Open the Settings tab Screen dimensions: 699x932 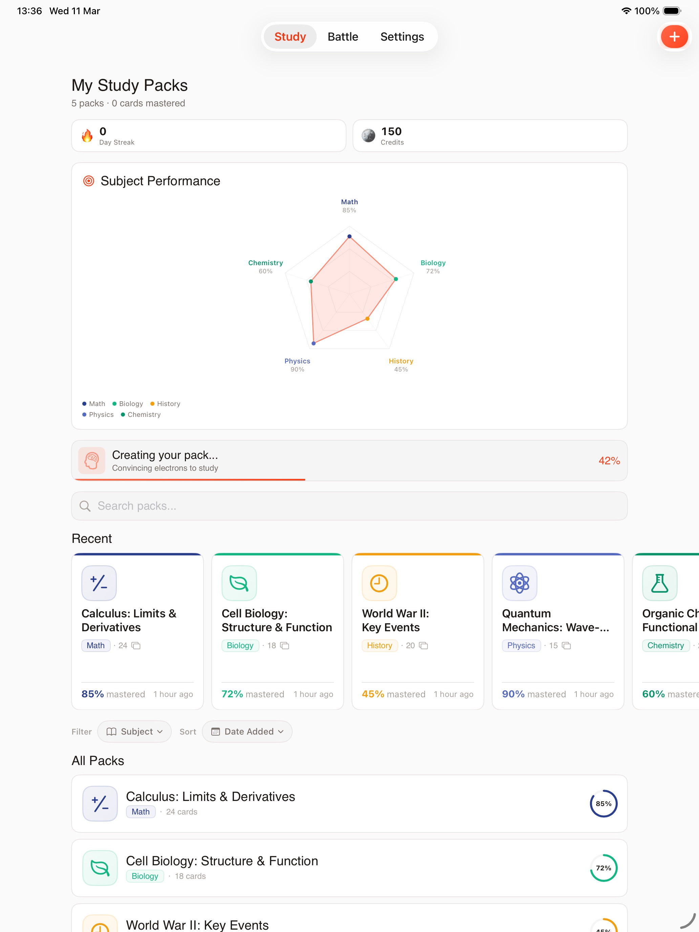pos(402,36)
